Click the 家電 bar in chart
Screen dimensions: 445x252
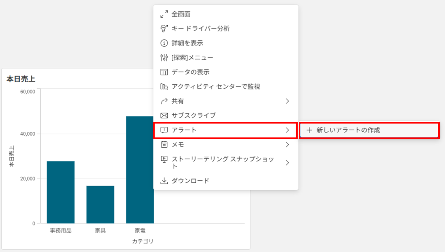pyautogui.click(x=140, y=170)
